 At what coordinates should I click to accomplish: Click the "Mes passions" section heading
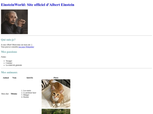(x=9, y=52)
